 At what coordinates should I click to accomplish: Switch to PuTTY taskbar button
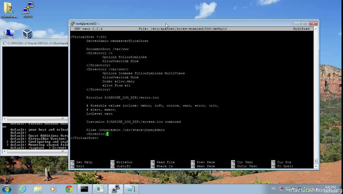pyautogui.click(x=116, y=189)
